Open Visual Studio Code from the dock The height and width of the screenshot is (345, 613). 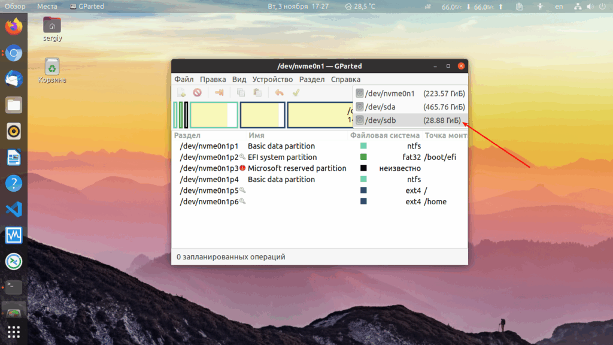(14, 210)
